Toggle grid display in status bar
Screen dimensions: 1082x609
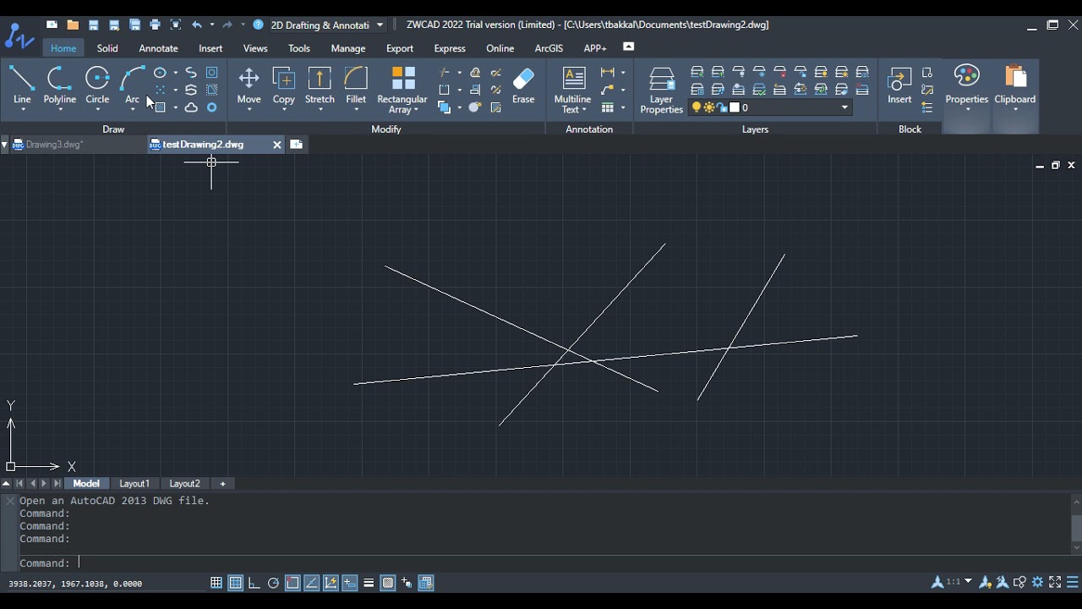click(235, 583)
